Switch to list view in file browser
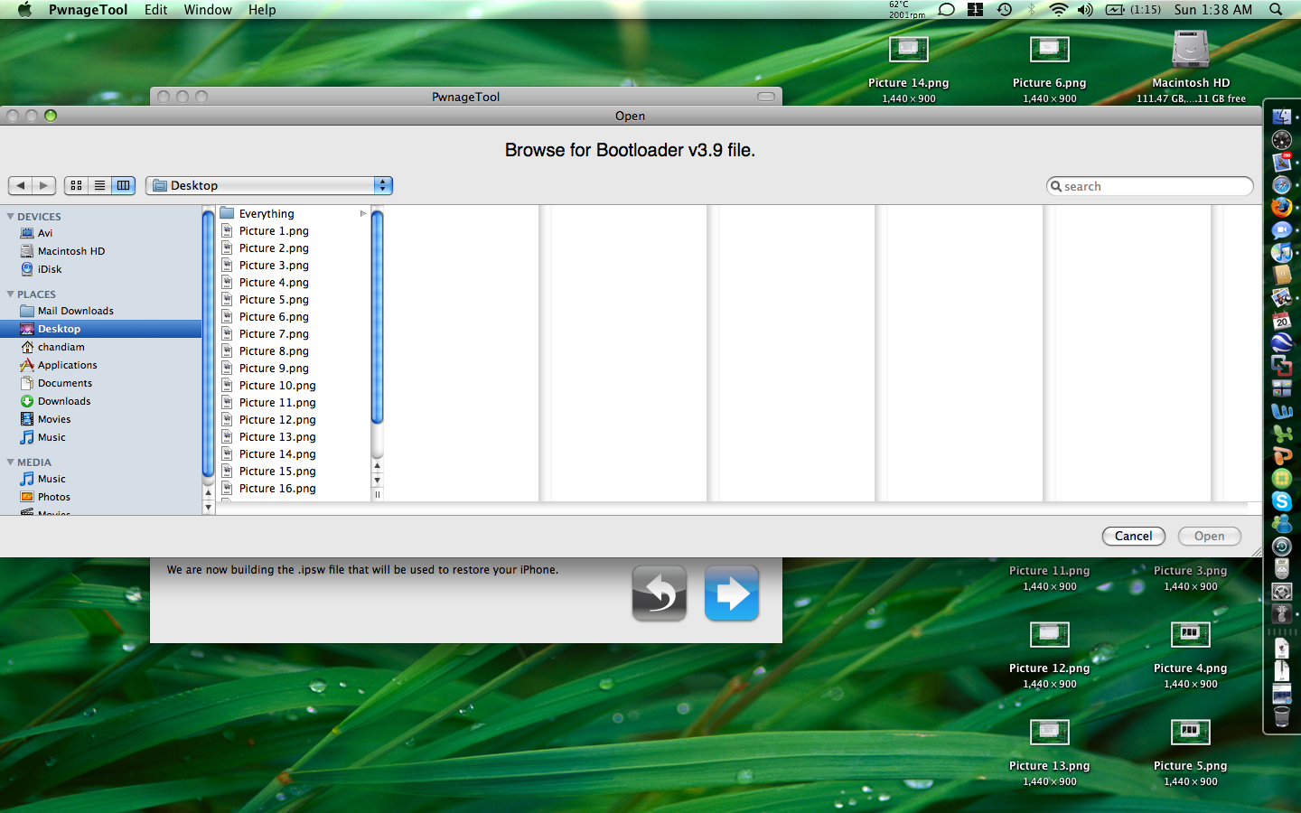This screenshot has width=1301, height=813. pyautogui.click(x=100, y=185)
